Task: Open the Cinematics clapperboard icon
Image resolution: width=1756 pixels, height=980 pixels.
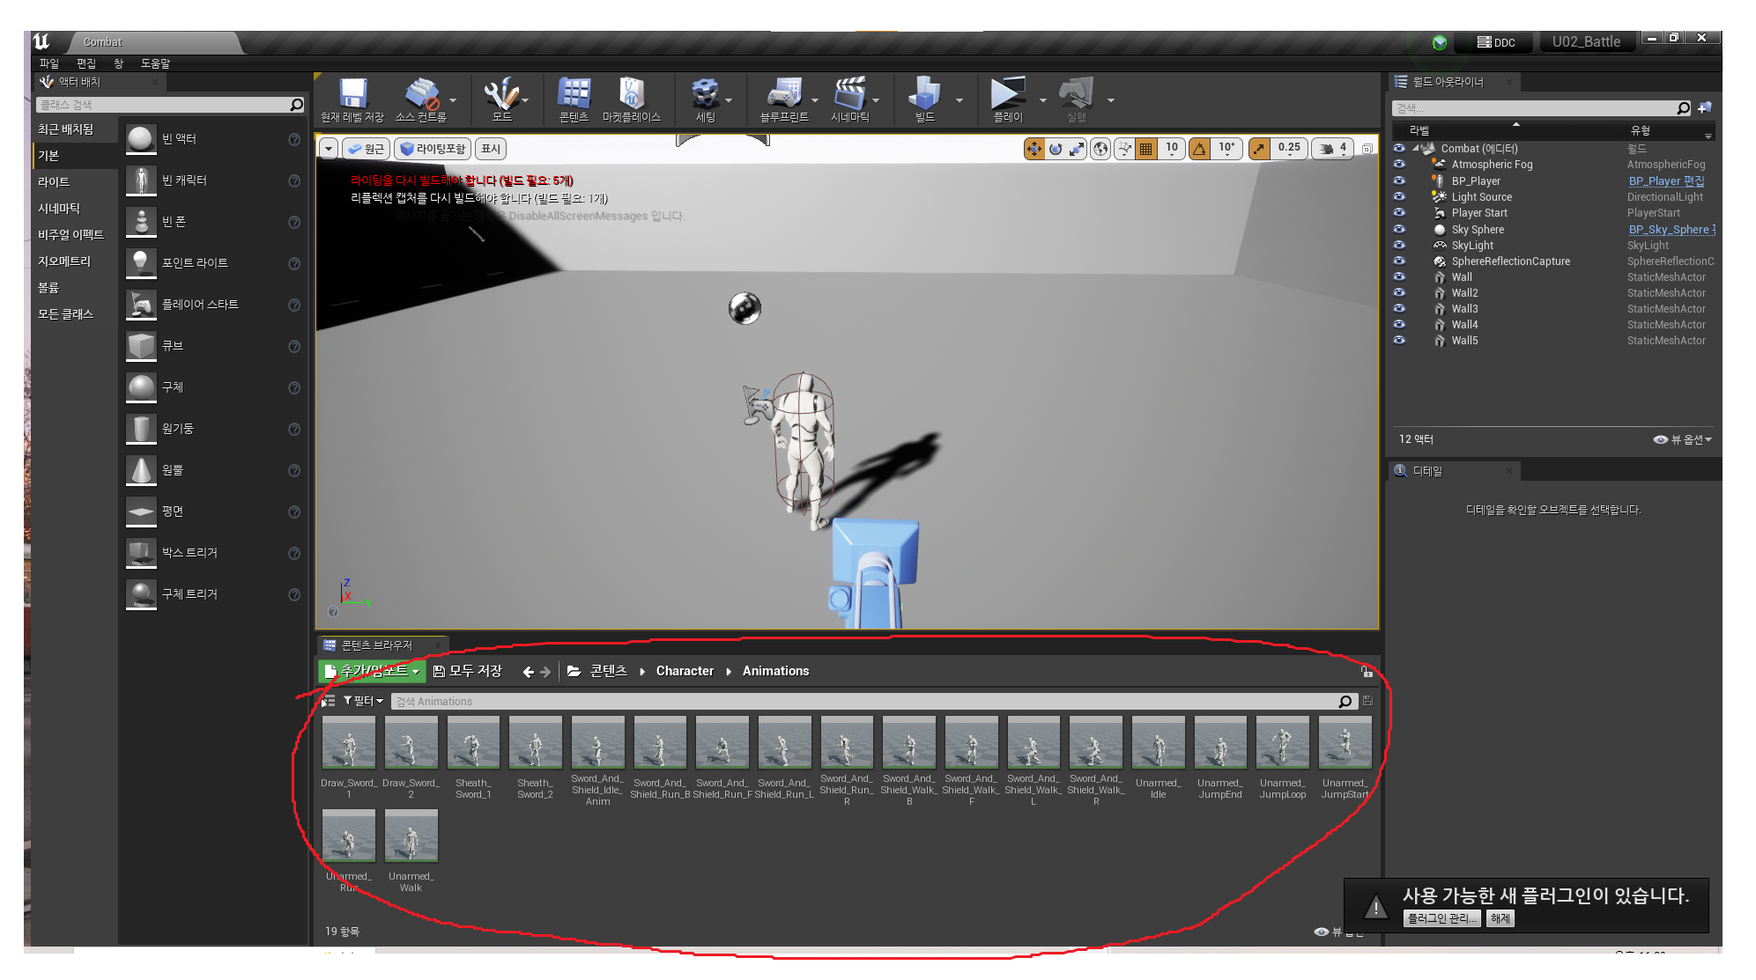Action: coord(849,95)
